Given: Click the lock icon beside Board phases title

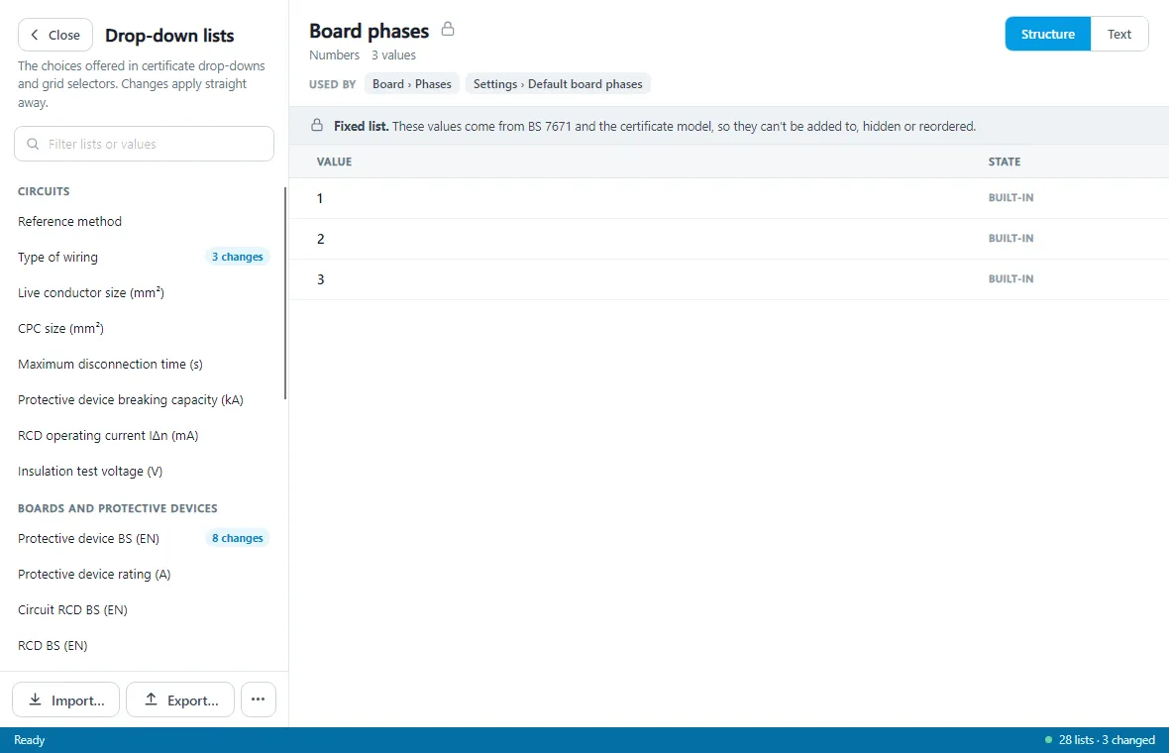Looking at the screenshot, I should pos(448,29).
